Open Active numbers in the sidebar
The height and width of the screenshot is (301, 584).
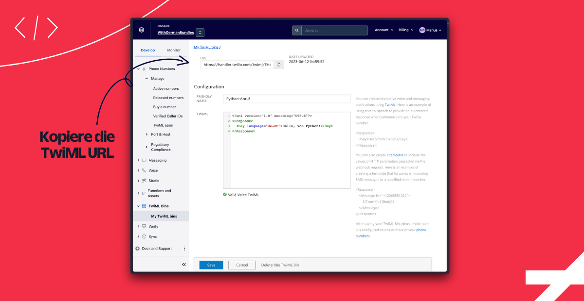click(166, 89)
